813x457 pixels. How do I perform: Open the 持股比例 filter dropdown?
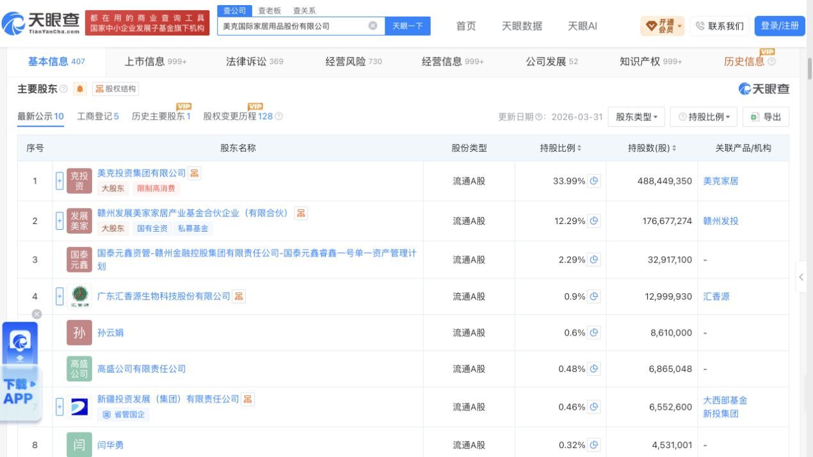pos(704,117)
